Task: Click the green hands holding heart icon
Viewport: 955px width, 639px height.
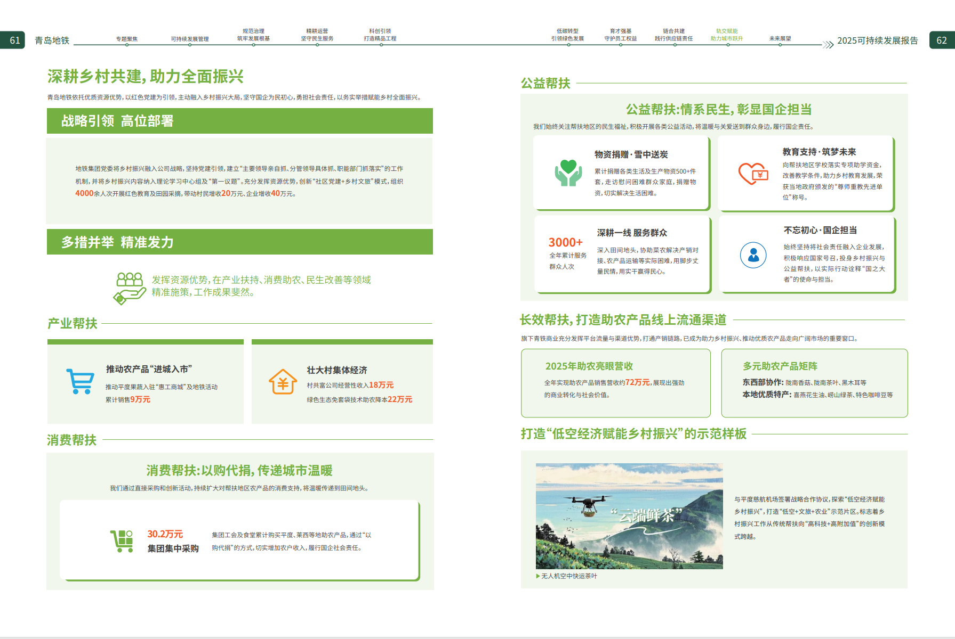Action: [568, 173]
